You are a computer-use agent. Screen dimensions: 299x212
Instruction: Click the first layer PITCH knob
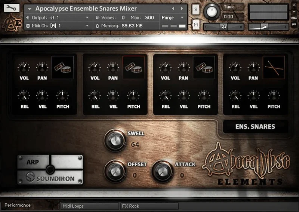[62, 96]
